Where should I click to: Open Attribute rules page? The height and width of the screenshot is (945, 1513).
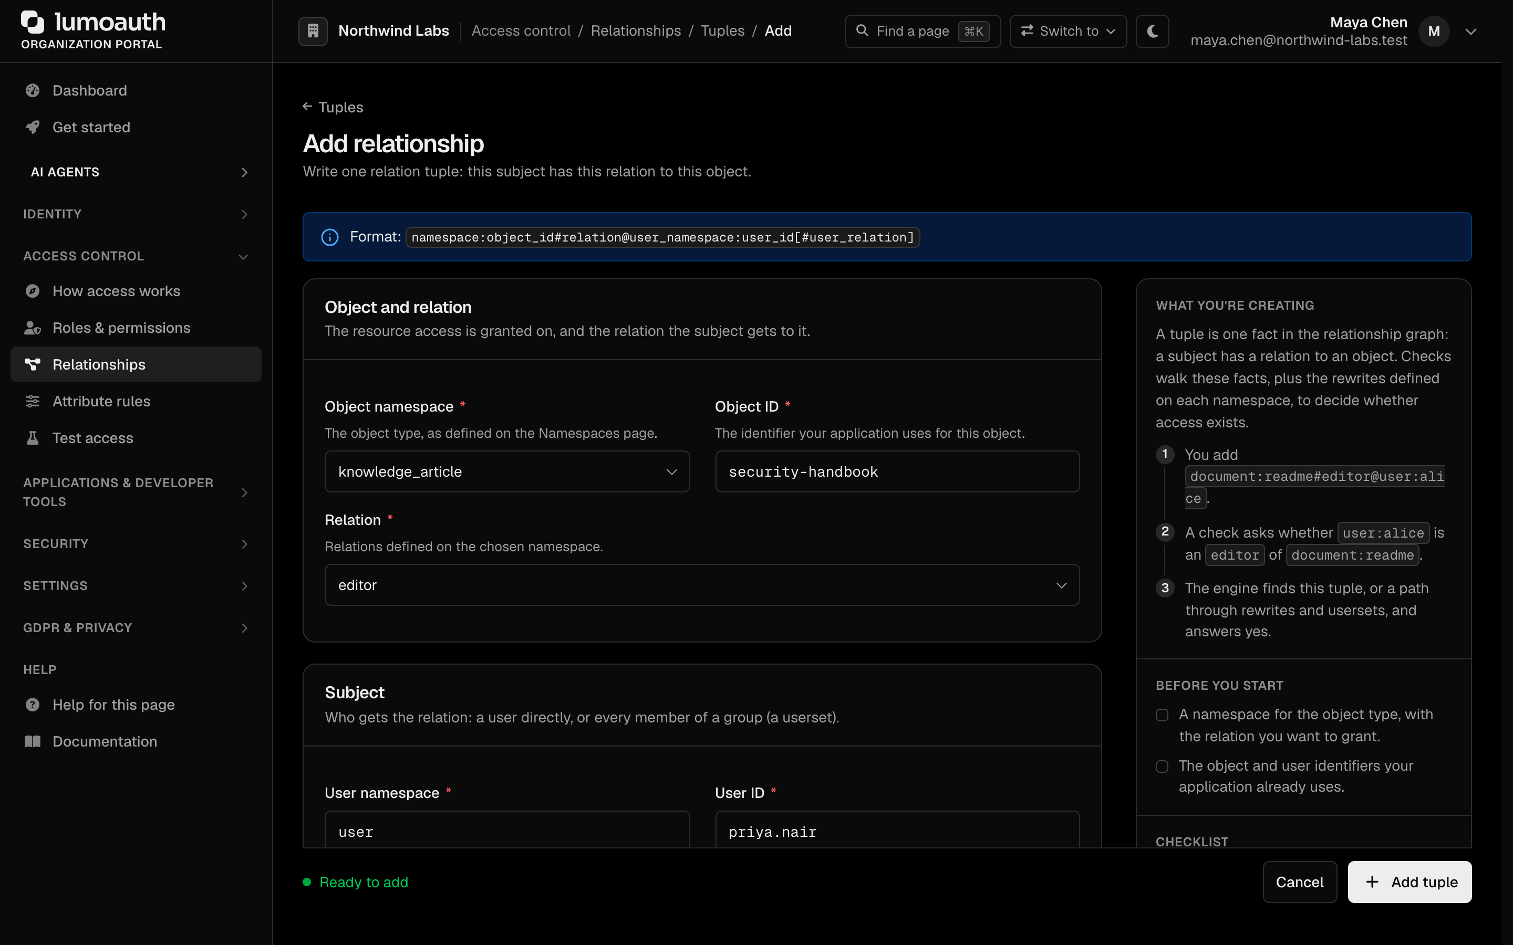click(x=136, y=401)
